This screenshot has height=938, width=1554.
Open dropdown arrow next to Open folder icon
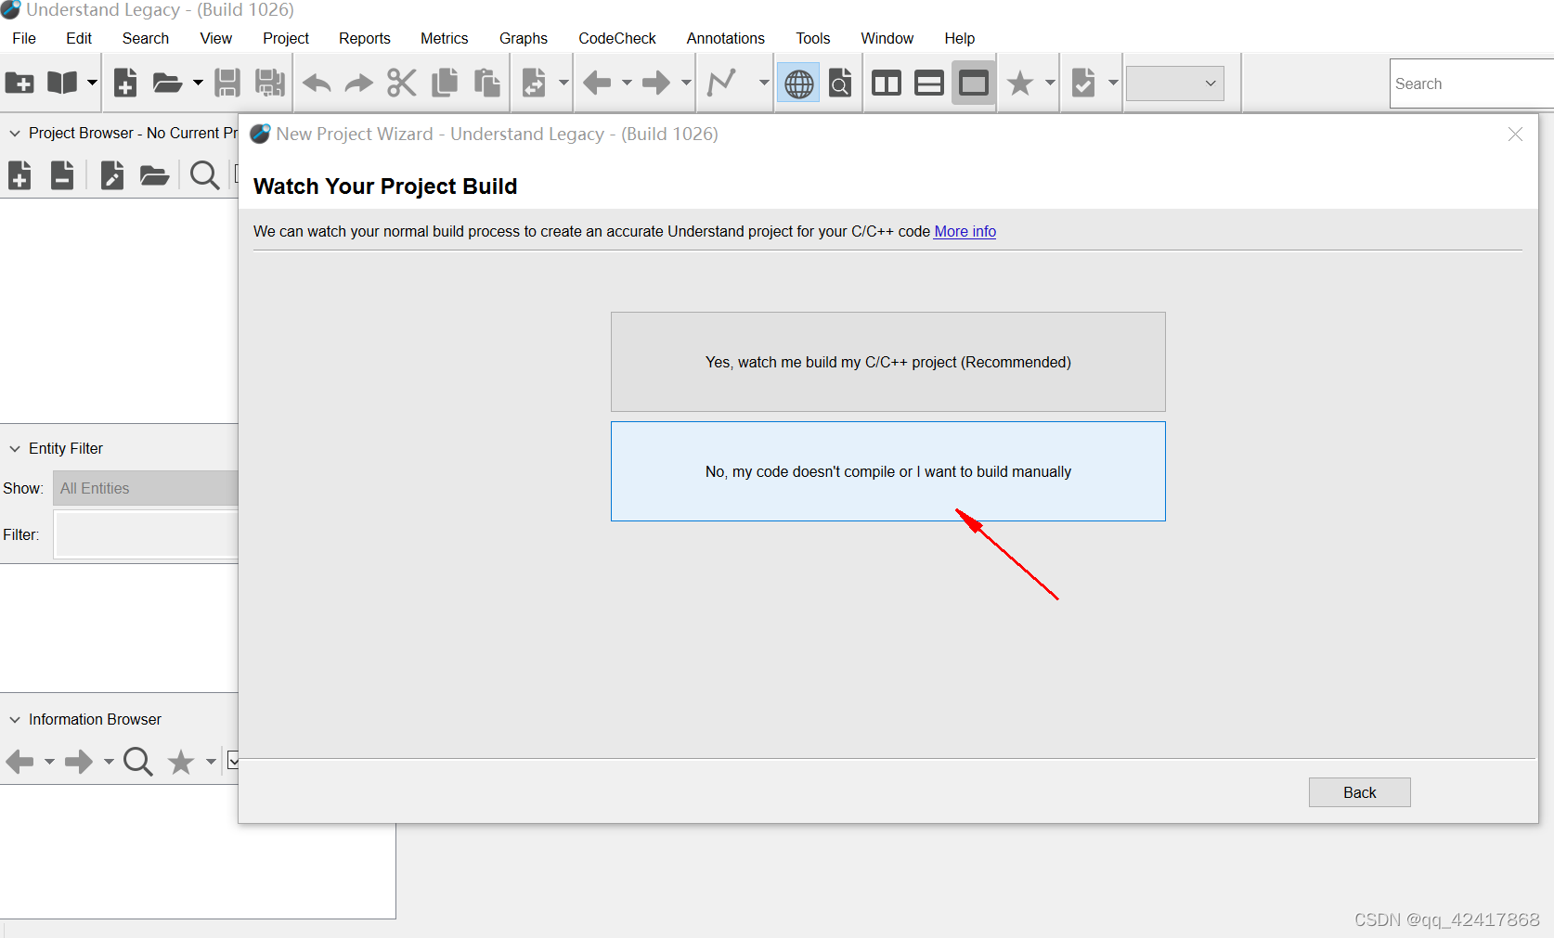(x=198, y=84)
